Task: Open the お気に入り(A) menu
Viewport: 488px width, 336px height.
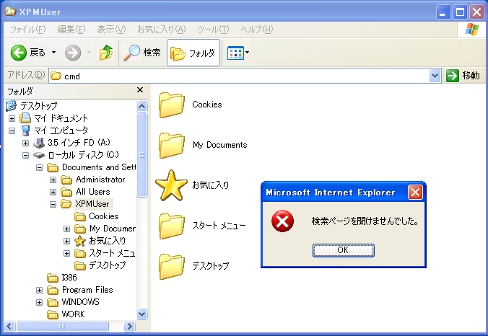Action: (162, 30)
